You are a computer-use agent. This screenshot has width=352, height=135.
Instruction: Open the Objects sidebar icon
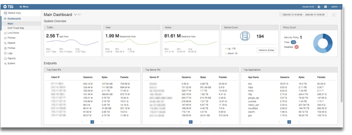tap(5, 43)
